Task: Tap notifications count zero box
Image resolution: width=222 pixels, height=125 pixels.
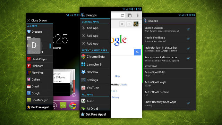Action: [122, 24]
